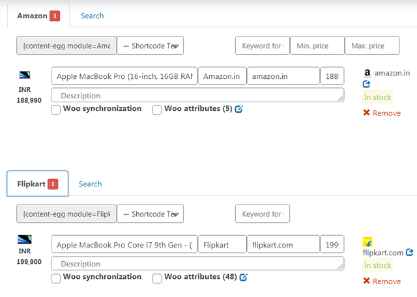This screenshot has width=417, height=297.
Task: Edit the Amazon price field showing 188
Action: point(332,76)
